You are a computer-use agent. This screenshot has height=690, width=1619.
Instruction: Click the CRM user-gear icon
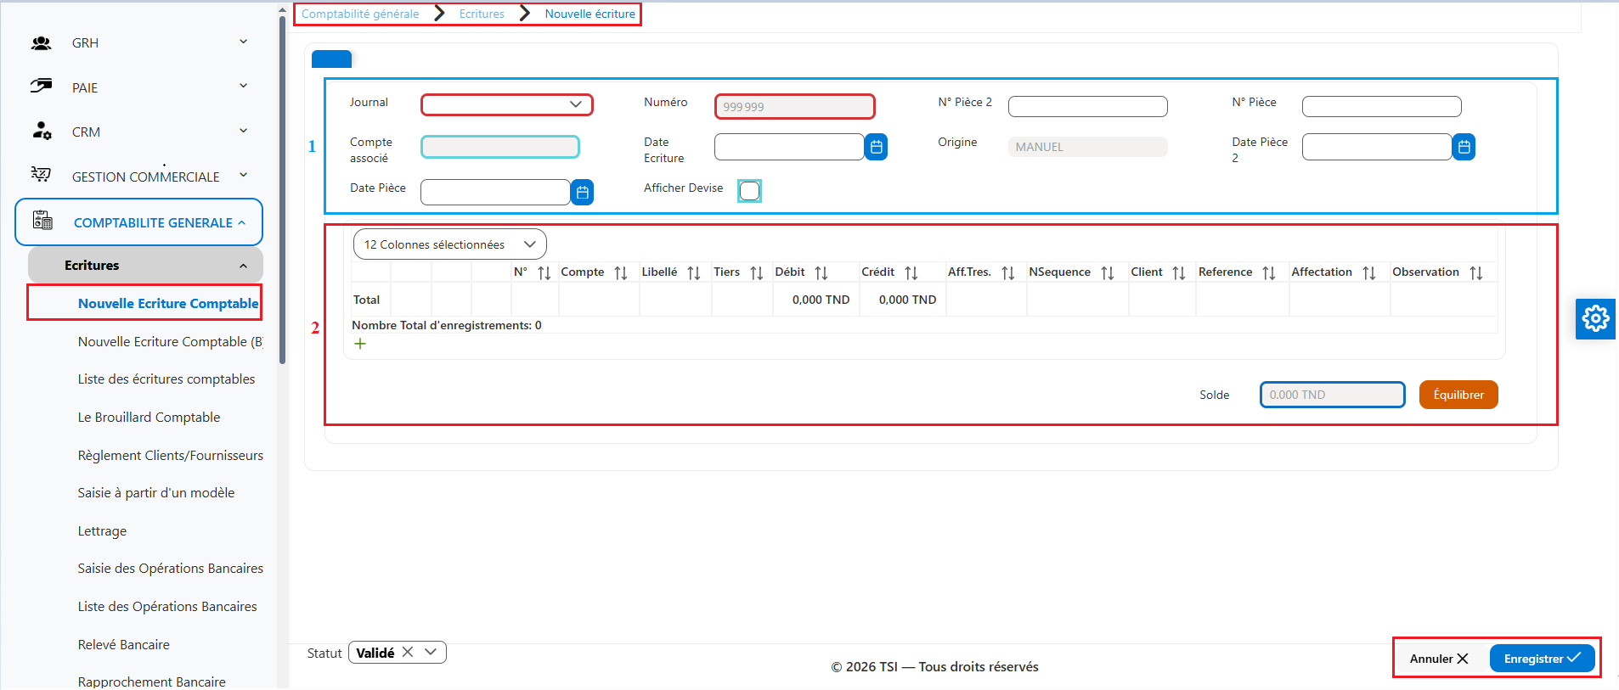click(x=42, y=131)
